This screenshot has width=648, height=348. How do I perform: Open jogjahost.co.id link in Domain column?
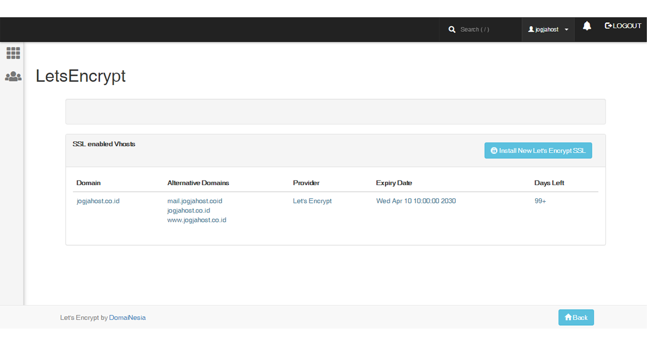98,201
